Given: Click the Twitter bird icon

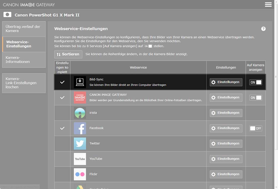Looking at the screenshot, I should pos(80,144).
